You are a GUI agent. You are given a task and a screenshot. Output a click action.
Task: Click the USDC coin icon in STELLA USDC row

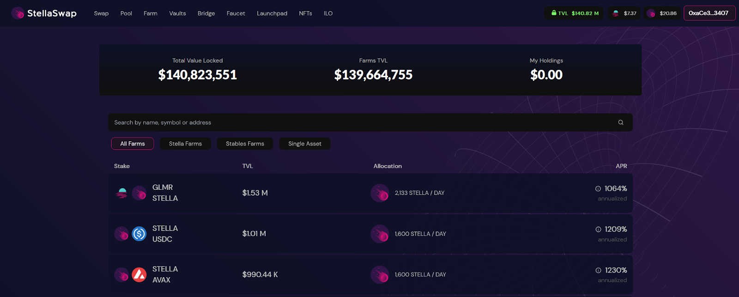coord(139,234)
